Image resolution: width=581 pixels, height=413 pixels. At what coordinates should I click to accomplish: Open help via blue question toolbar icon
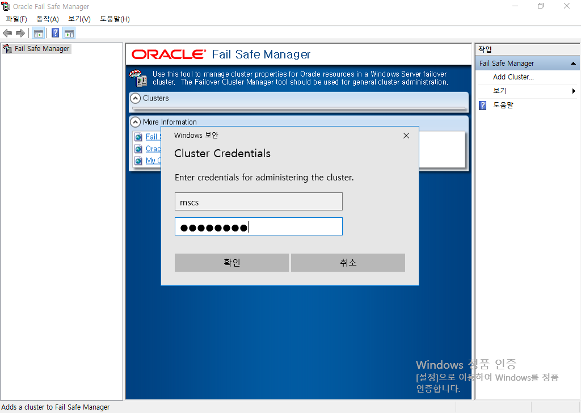click(x=55, y=33)
